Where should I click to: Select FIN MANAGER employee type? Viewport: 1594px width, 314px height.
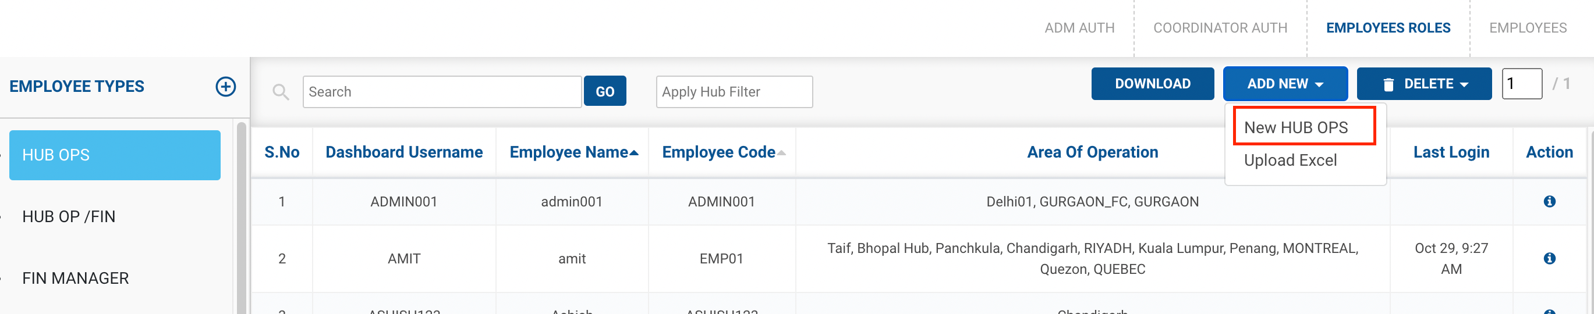(x=76, y=278)
